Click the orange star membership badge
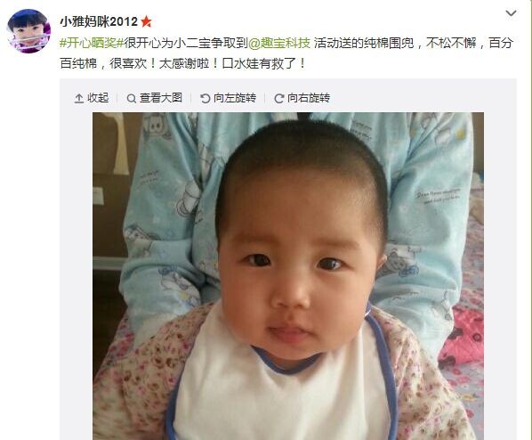This screenshot has height=440, width=532. coord(146,21)
